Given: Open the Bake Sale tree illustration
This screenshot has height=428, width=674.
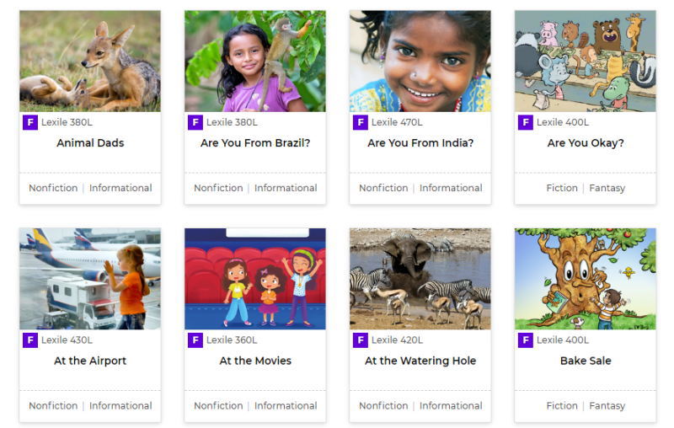Looking at the screenshot, I should (586, 278).
